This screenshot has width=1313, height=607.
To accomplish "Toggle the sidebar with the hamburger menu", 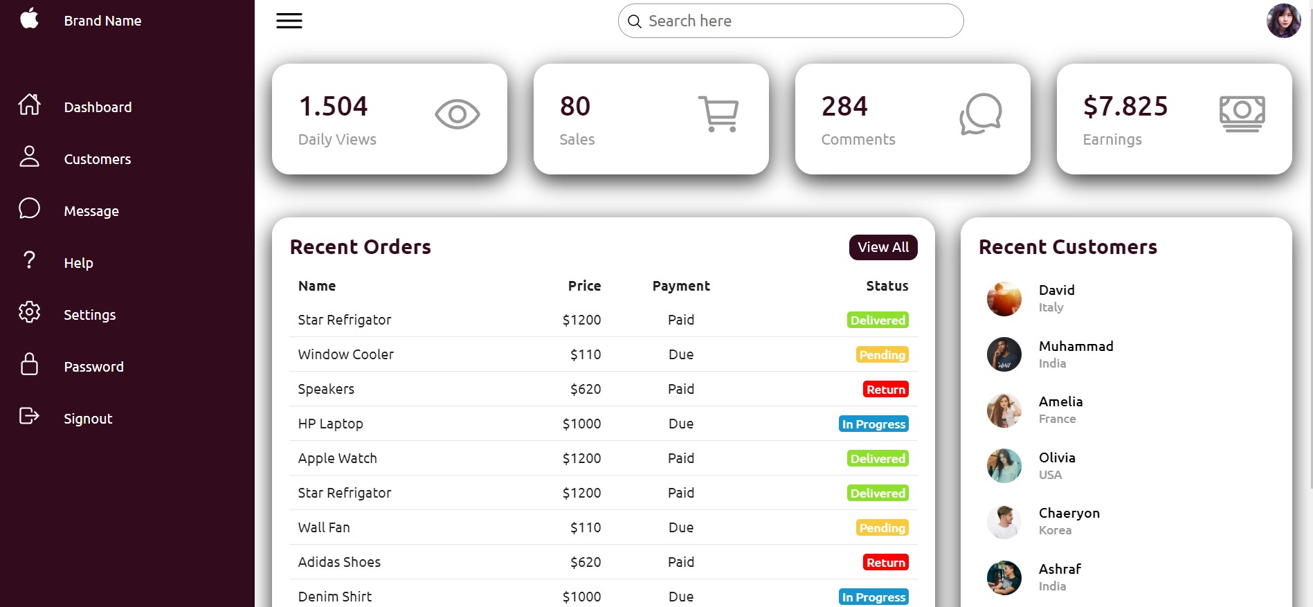I will (x=289, y=21).
